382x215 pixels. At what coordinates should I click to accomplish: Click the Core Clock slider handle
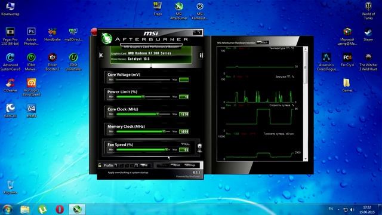(x=158, y=114)
